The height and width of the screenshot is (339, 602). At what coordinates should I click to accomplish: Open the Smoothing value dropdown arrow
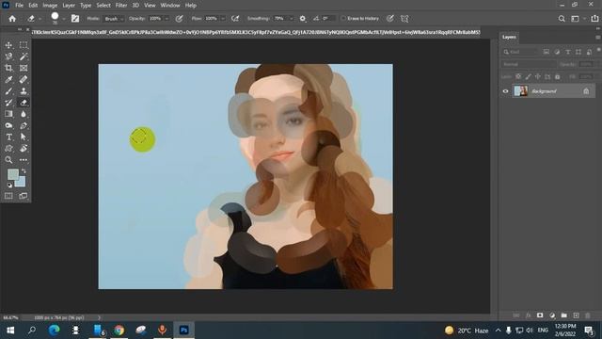coord(292,19)
